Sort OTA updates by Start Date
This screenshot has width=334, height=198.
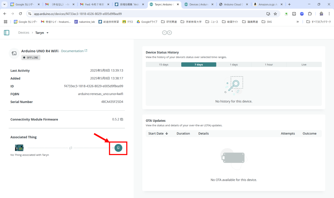(158, 134)
